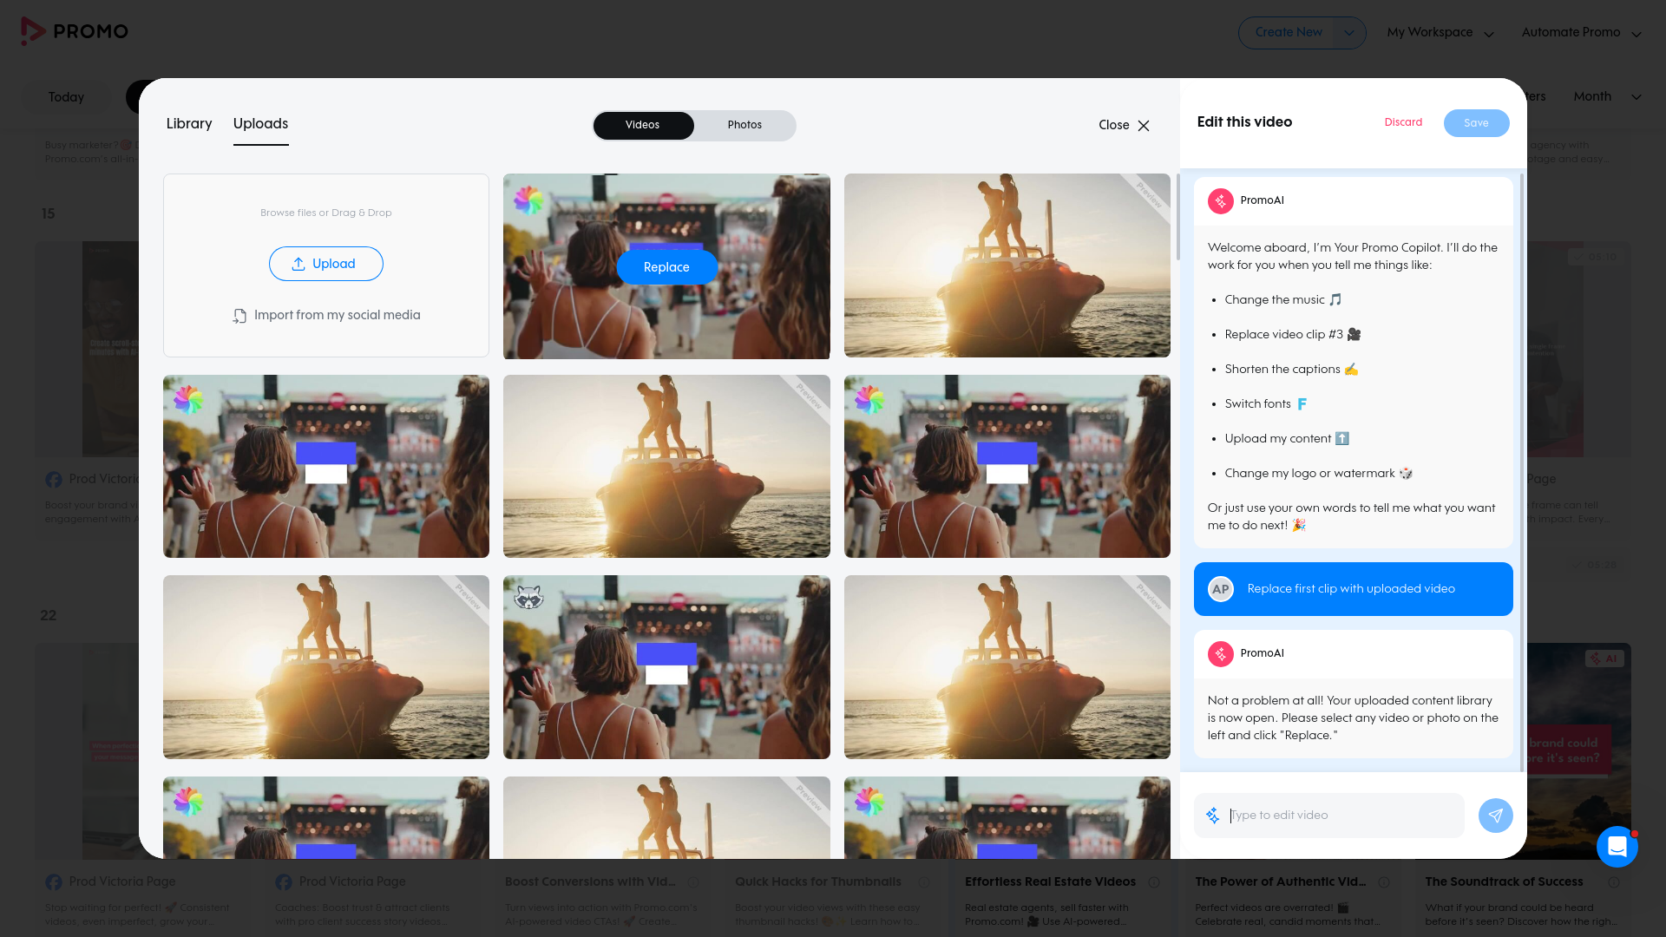
Task: Click 'Browse files or Drag & Drop' text
Action: coord(326,213)
